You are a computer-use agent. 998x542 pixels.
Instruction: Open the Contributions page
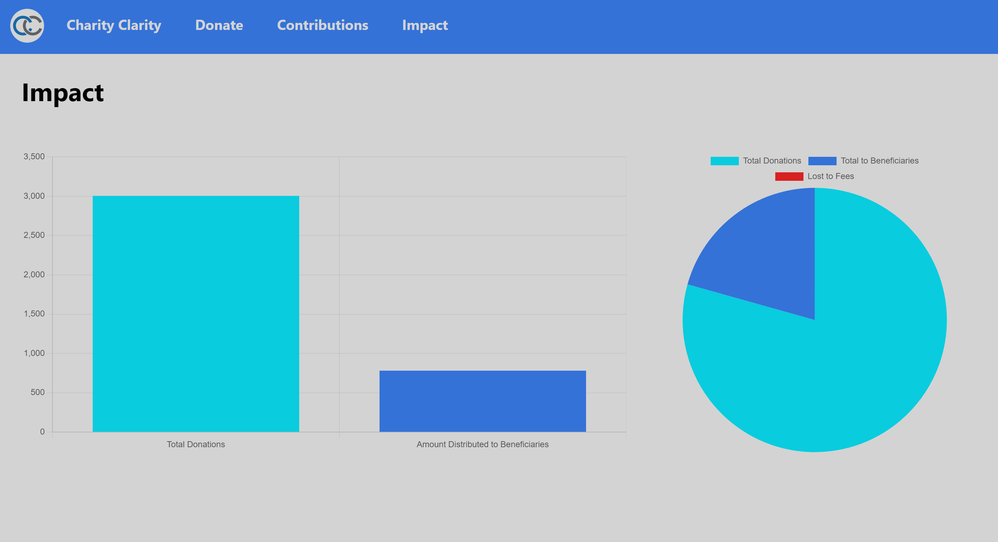pyautogui.click(x=322, y=26)
